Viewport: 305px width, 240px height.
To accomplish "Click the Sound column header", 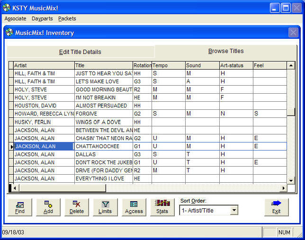I will point(202,65).
